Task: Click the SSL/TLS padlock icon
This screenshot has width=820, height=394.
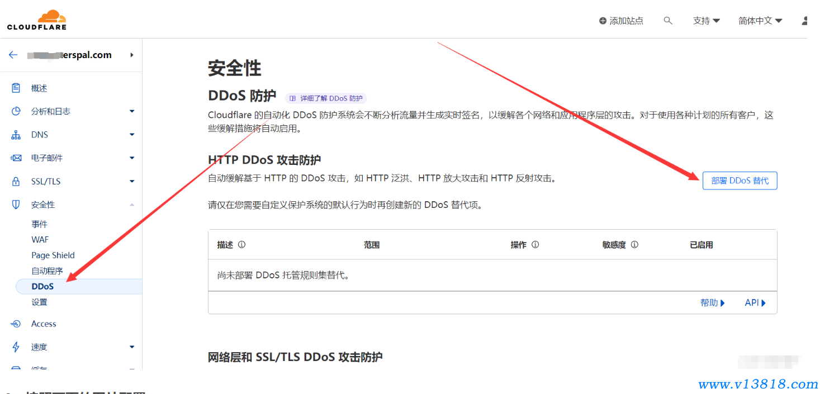Action: 16,182
